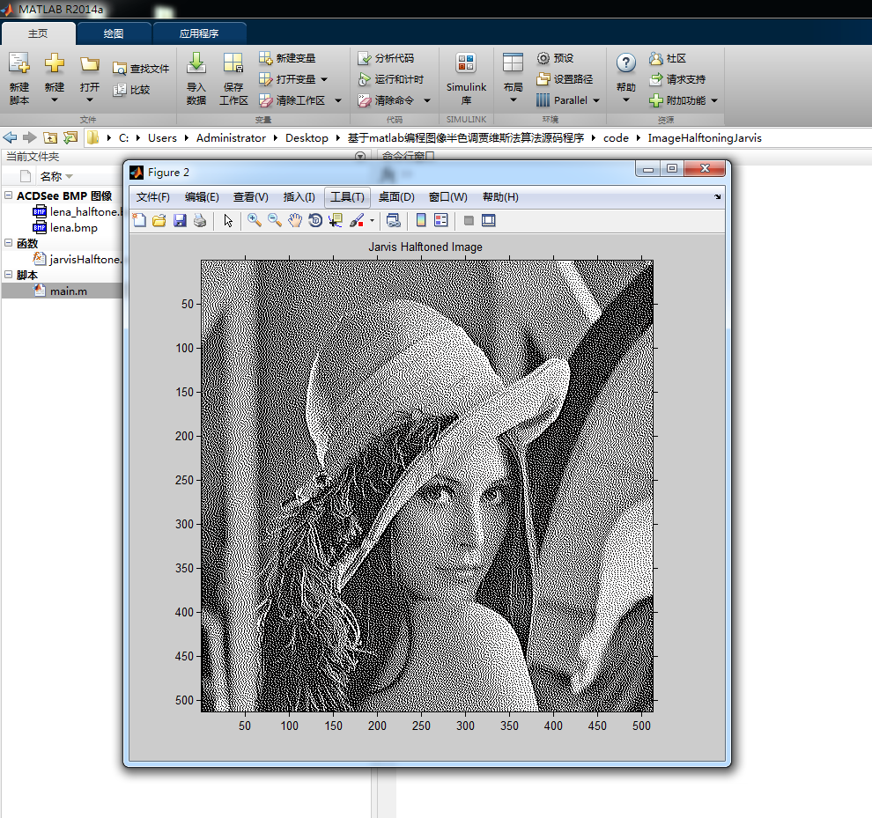The height and width of the screenshot is (818, 872).
Task: Collapse the functions group (函数)
Action: click(8, 243)
